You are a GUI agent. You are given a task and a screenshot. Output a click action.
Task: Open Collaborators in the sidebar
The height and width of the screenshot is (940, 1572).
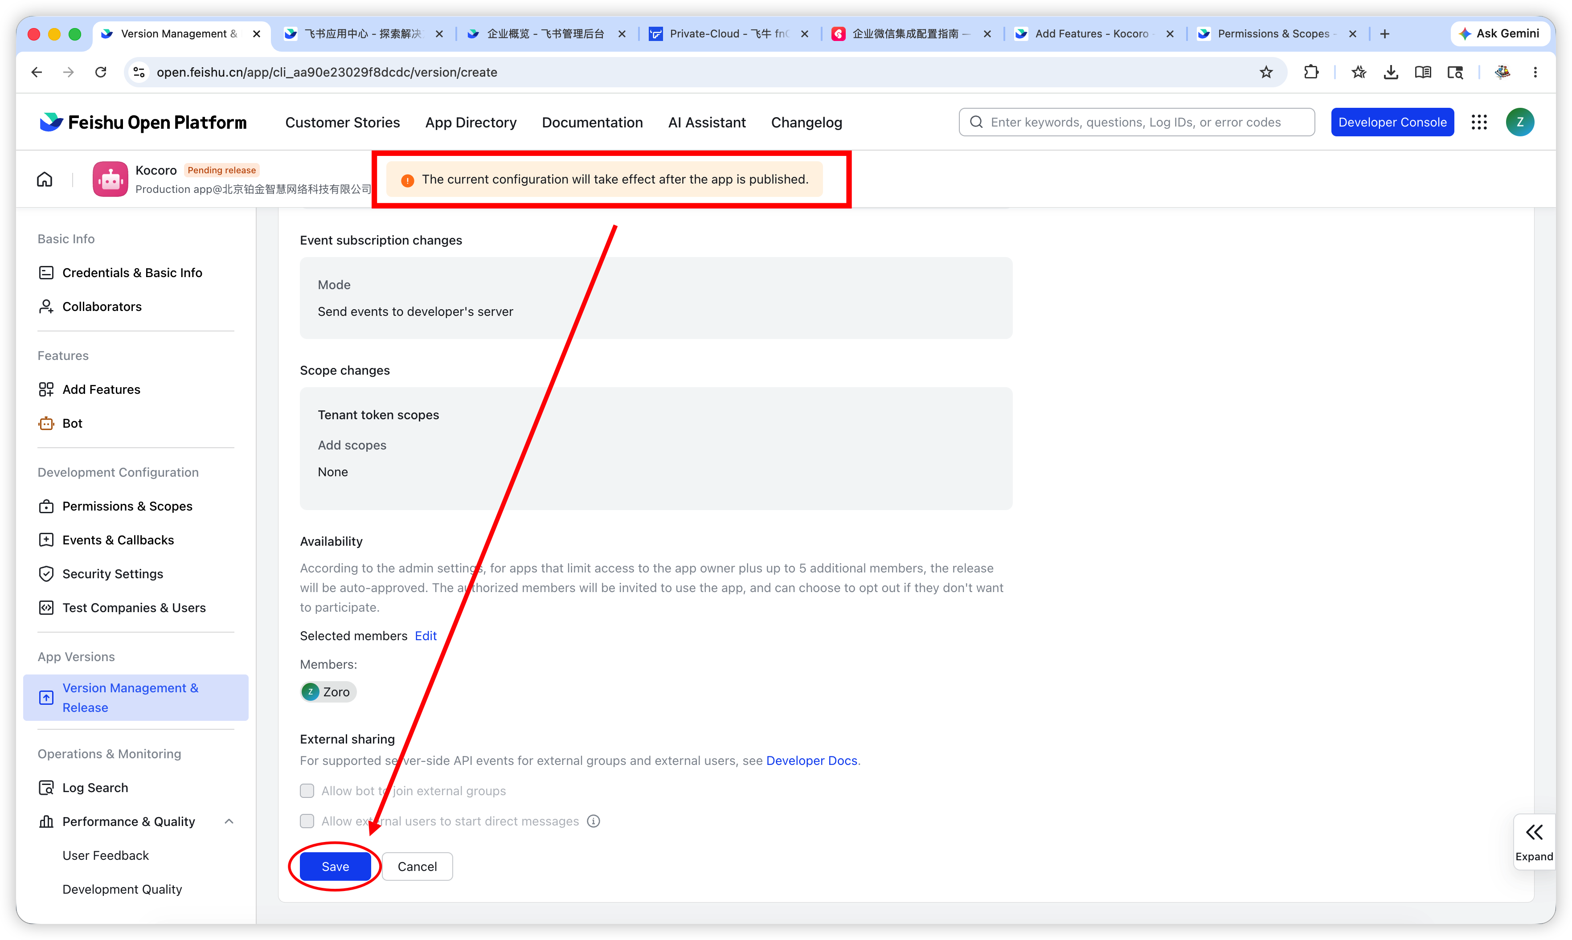pos(101,307)
